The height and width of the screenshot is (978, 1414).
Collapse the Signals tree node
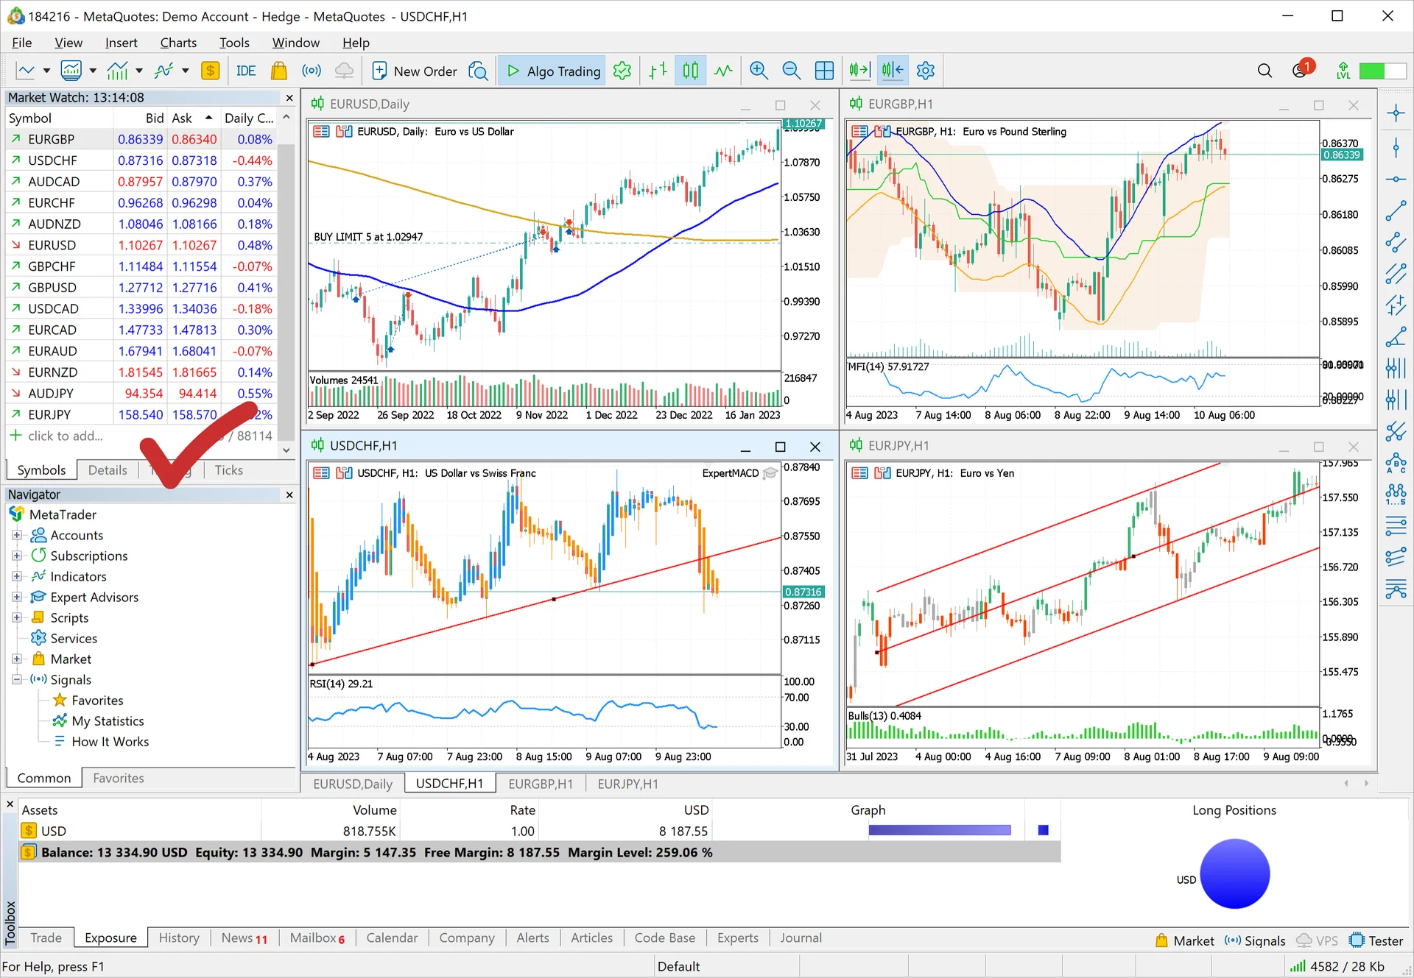coord(16,679)
